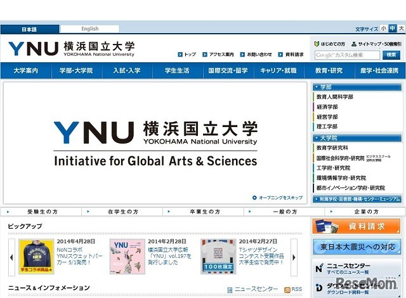Open the YOKOHAMA hoodie thumbnail
The height and width of the screenshot is (298, 406).
click(x=36, y=257)
